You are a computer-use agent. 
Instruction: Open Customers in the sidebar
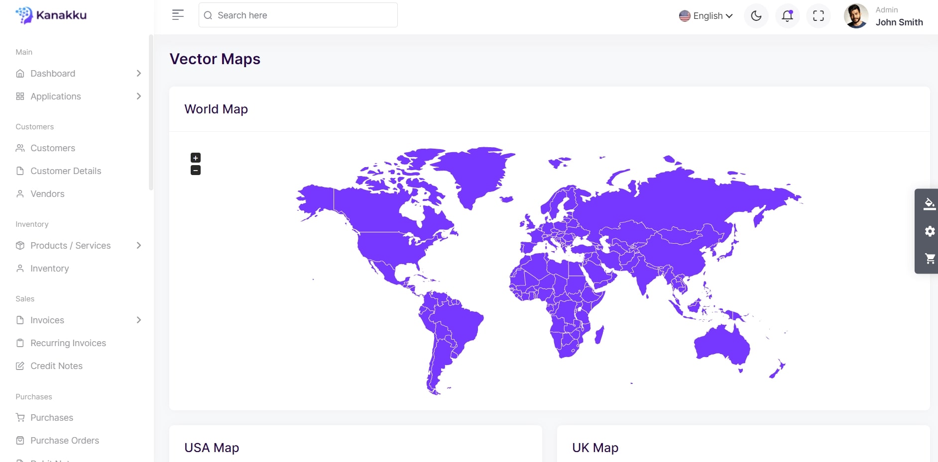coord(53,148)
